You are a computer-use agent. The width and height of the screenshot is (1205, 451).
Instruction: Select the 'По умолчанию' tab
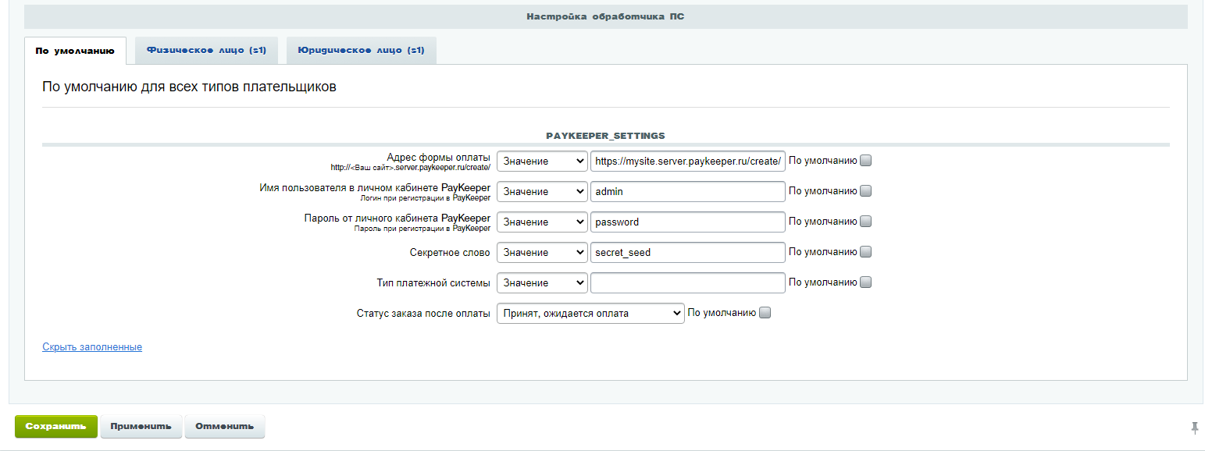click(x=75, y=51)
